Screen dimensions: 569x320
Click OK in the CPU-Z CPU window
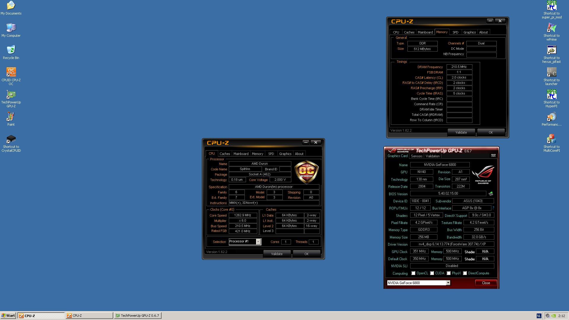point(306,254)
